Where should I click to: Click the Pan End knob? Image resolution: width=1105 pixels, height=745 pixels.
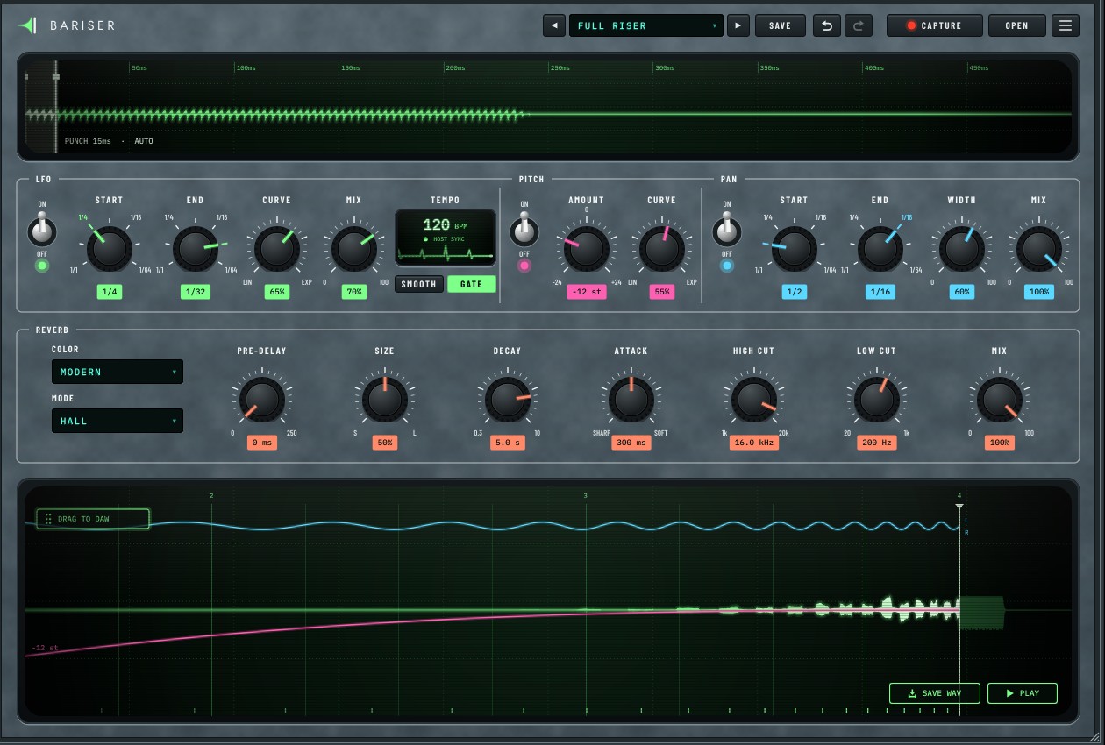click(880, 249)
